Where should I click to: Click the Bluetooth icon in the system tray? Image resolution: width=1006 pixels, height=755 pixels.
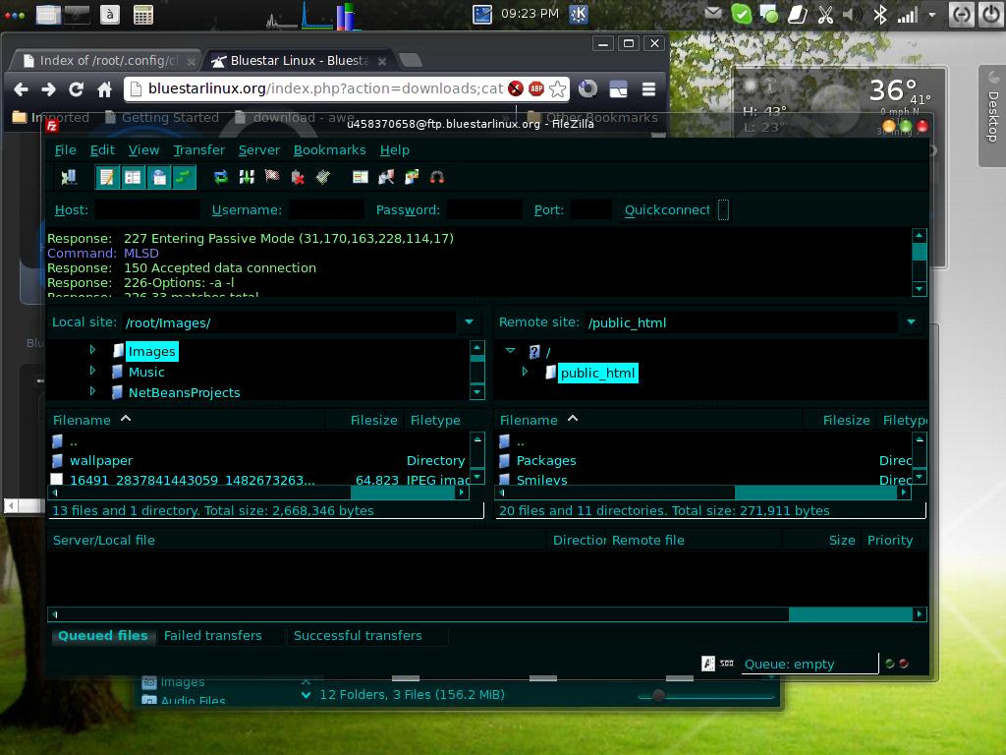click(880, 14)
